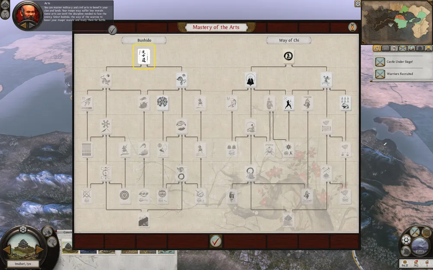Viewport: 433px width, 270px height.
Task: Switch to the castle silhouette event tab
Action: coord(420,48)
